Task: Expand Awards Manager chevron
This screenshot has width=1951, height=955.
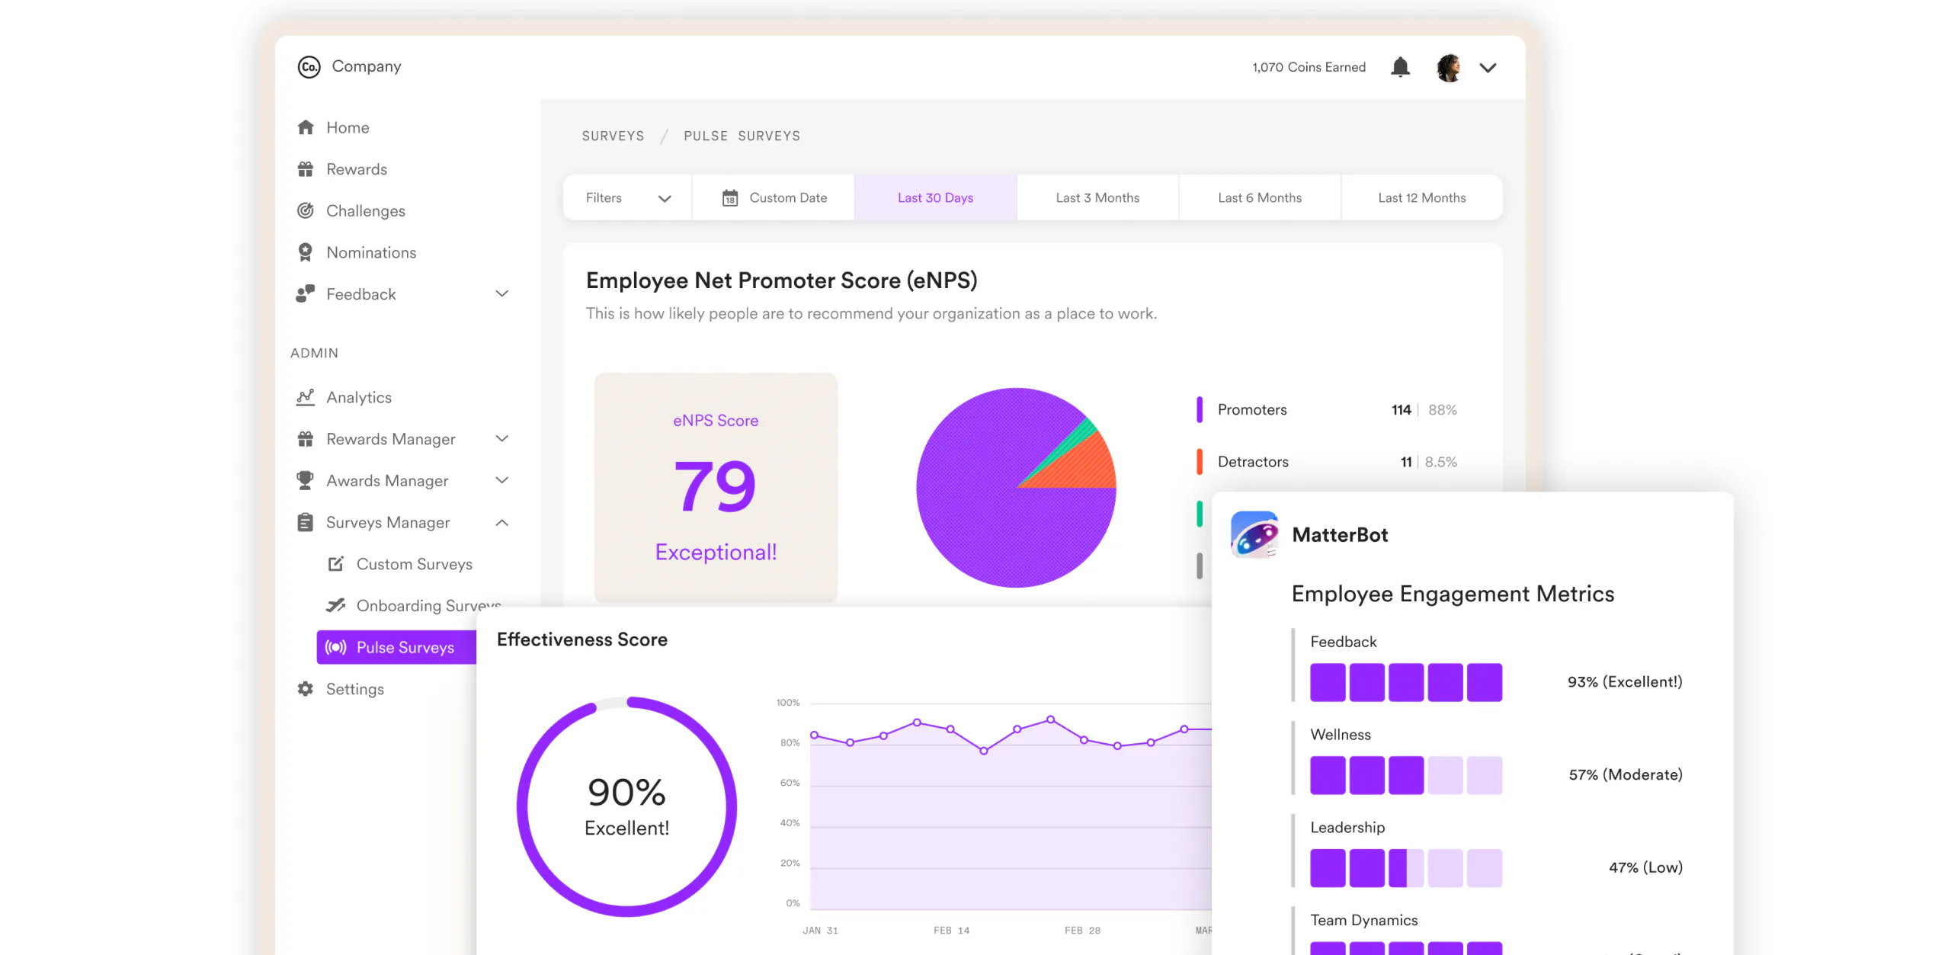Action: (501, 480)
